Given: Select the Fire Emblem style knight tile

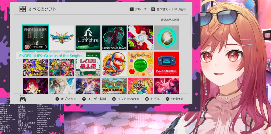Looking at the screenshot, I should 88,85.
